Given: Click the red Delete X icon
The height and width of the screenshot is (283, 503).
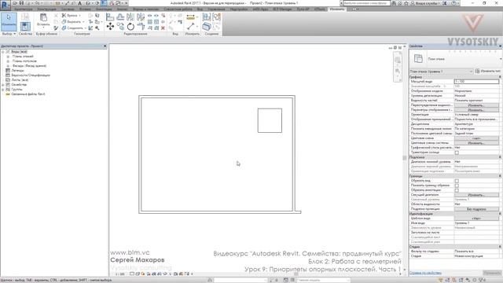Looking at the screenshot, I should tap(163, 28).
